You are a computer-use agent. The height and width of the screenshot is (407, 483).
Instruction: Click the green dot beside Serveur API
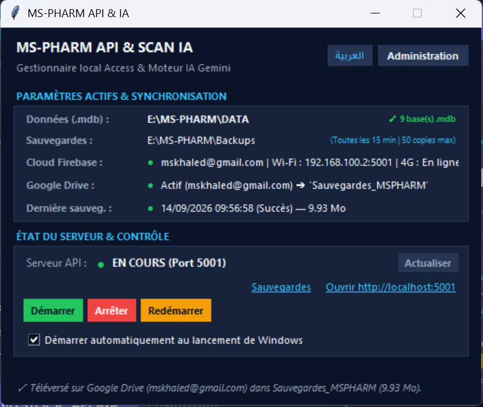pos(101,265)
